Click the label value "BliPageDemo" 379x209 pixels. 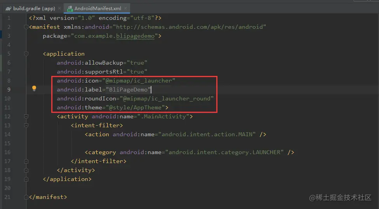click(128, 90)
